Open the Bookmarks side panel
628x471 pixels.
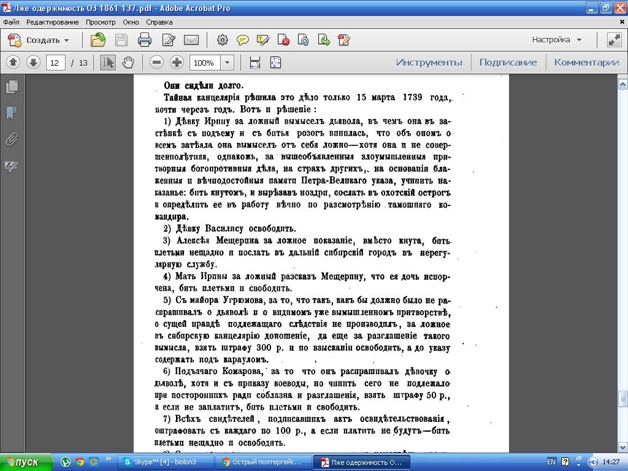click(x=12, y=113)
